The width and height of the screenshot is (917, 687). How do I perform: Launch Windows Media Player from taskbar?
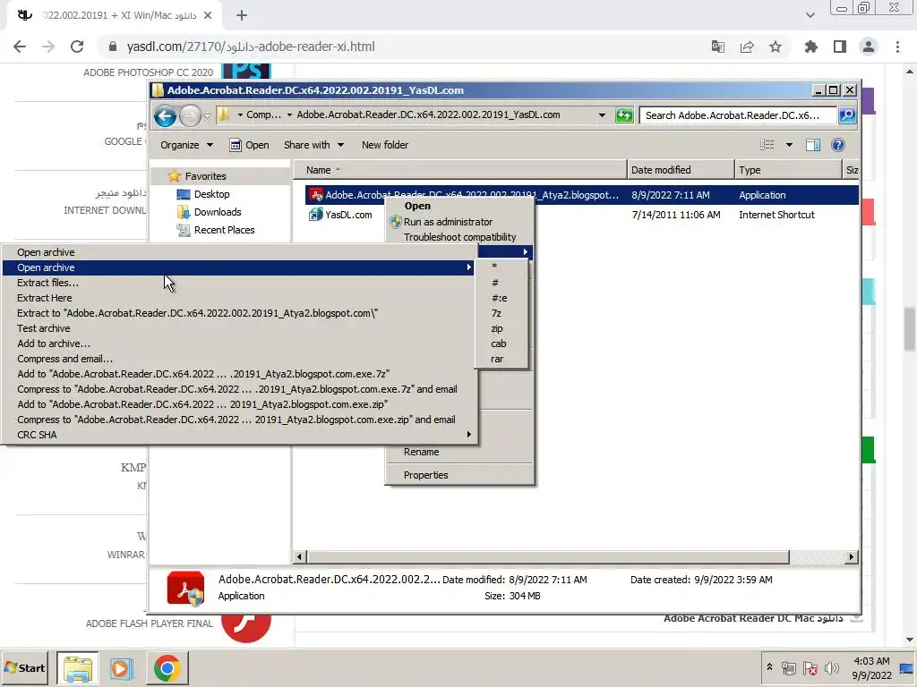pos(122,667)
